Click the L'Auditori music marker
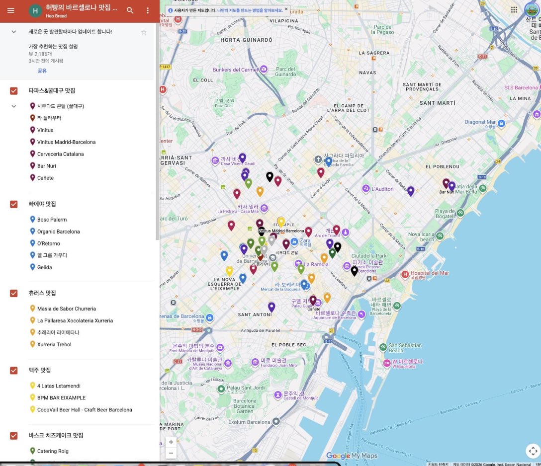This screenshot has height=466, width=541. tap(366, 189)
